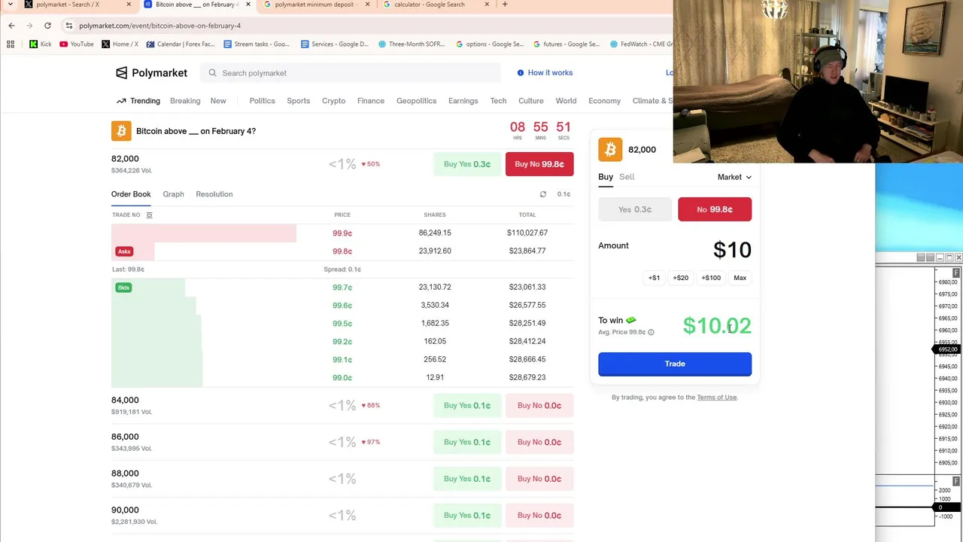This screenshot has width=963, height=542.
Task: Open the Services Google Docs bookmark
Action: click(335, 44)
